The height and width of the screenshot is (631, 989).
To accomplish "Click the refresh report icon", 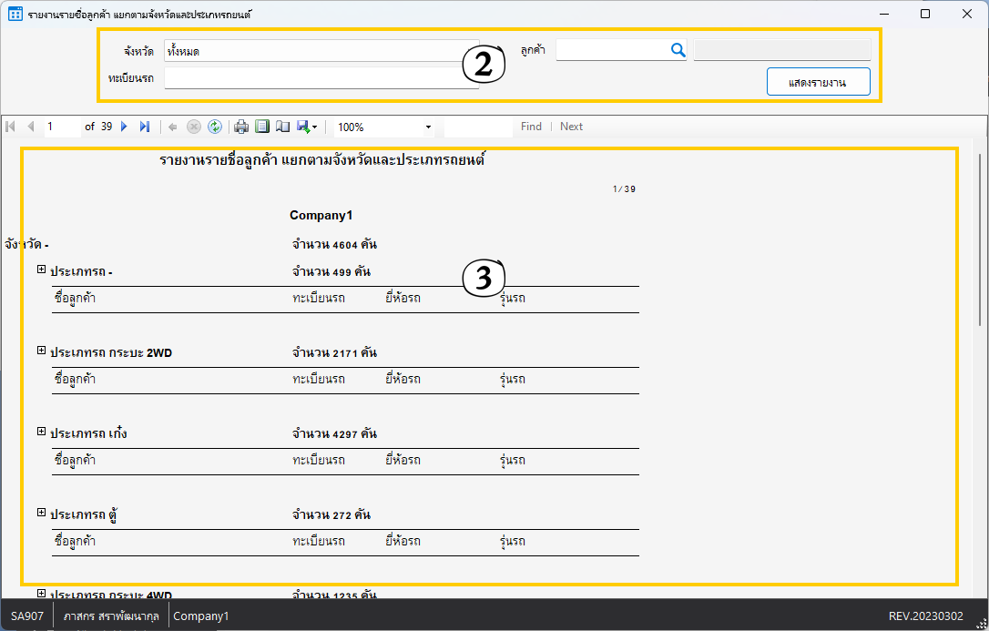I will pyautogui.click(x=215, y=127).
